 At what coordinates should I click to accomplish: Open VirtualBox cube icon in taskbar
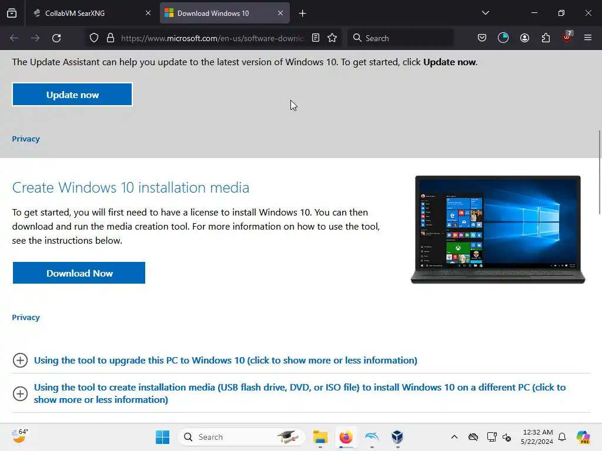coord(397,437)
